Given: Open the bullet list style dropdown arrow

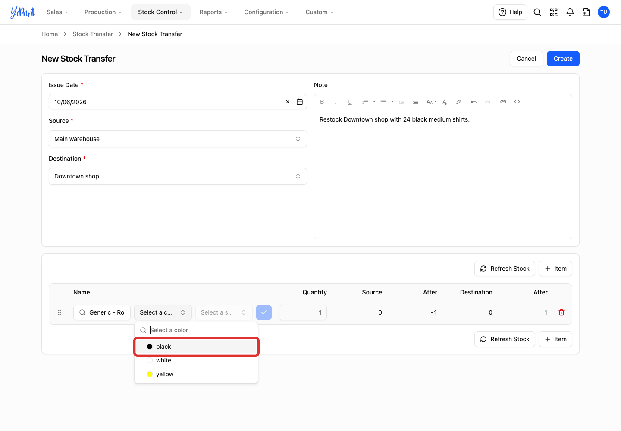Looking at the screenshot, I should click(392, 102).
